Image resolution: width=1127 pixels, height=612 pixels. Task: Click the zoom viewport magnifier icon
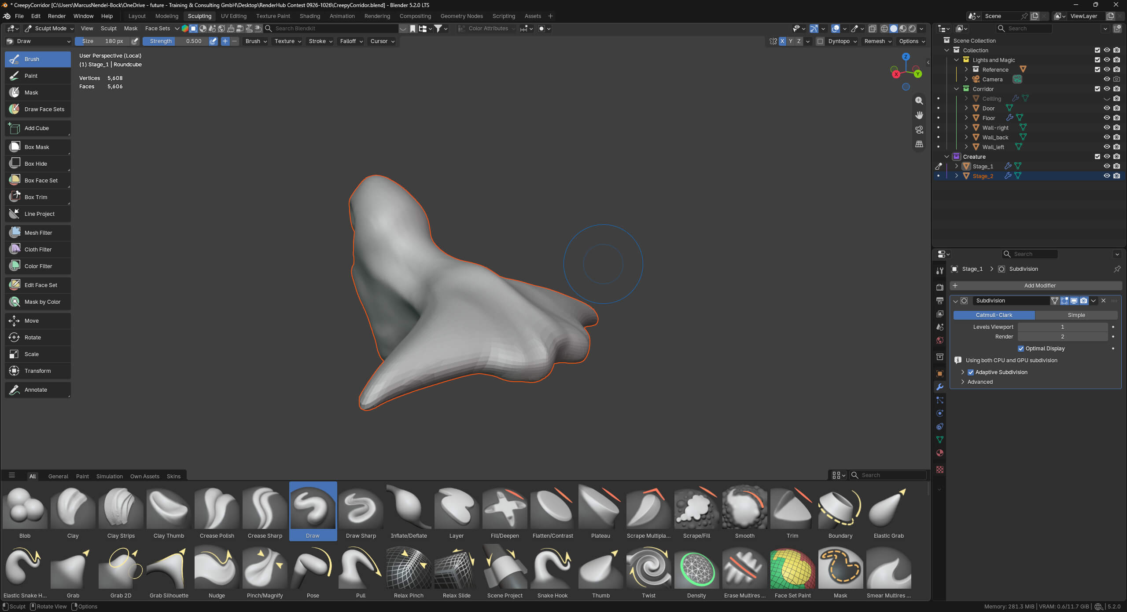919,101
